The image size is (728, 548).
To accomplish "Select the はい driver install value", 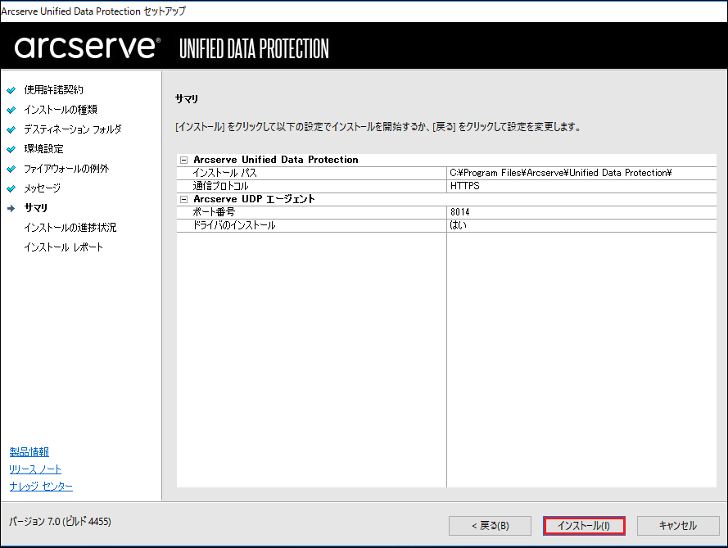I will coord(459,225).
